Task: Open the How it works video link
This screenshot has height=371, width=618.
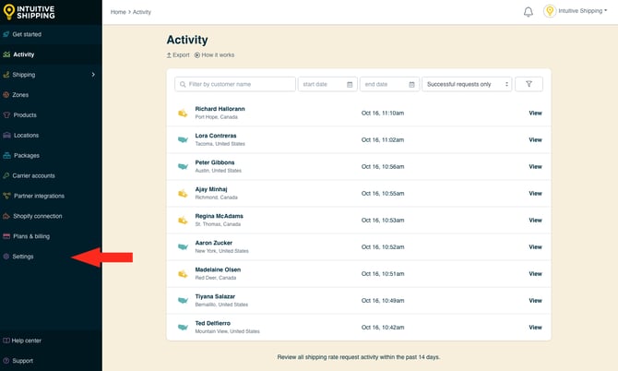Action: tap(214, 54)
